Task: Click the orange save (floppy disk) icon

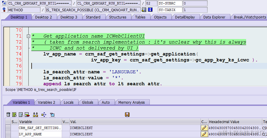Action: [127, 114]
